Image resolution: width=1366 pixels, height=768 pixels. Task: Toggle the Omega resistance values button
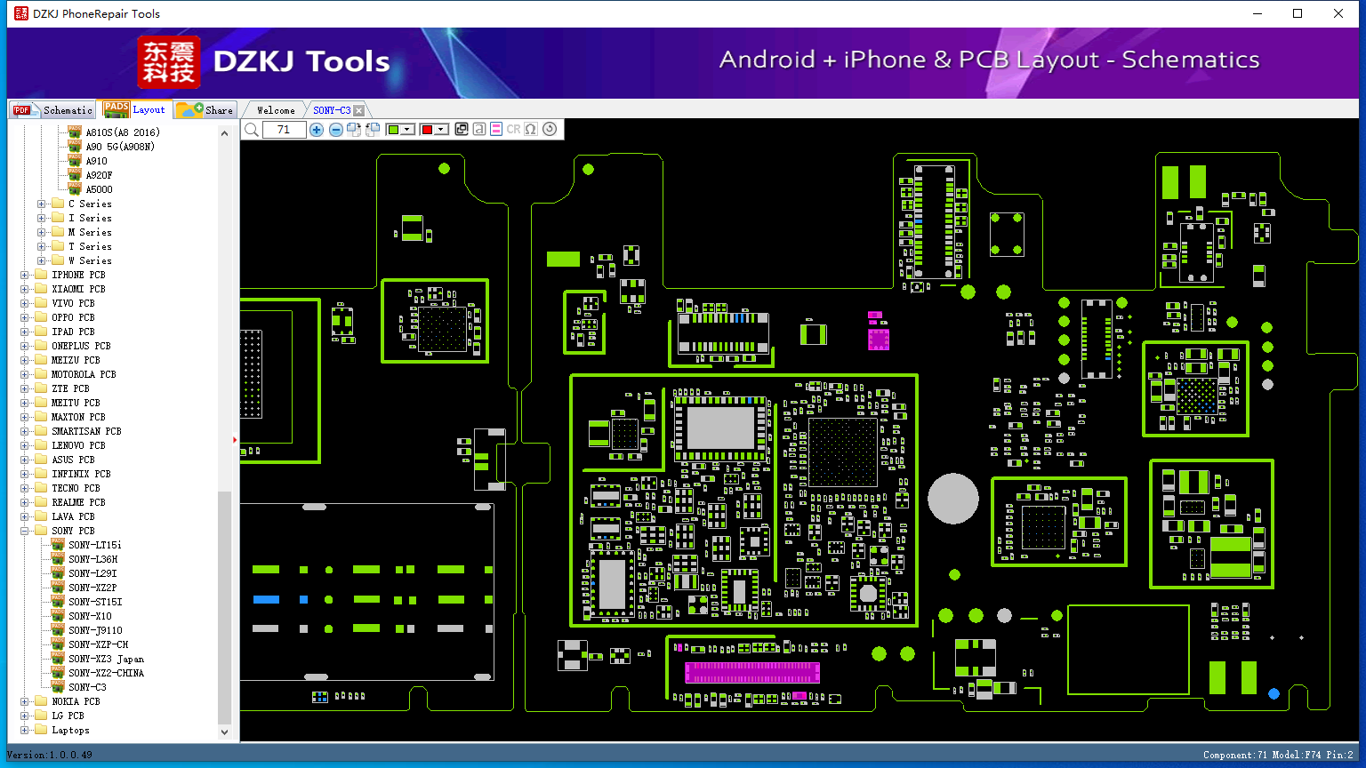531,130
